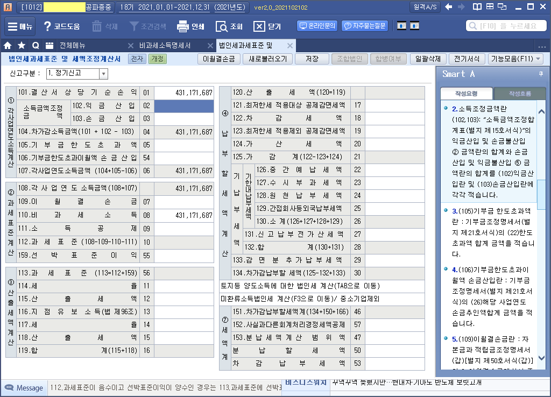Image resolution: width=551 pixels, height=397 pixels.
Task: Open the 메뉴 hamburger menu
Action: click(x=20, y=26)
